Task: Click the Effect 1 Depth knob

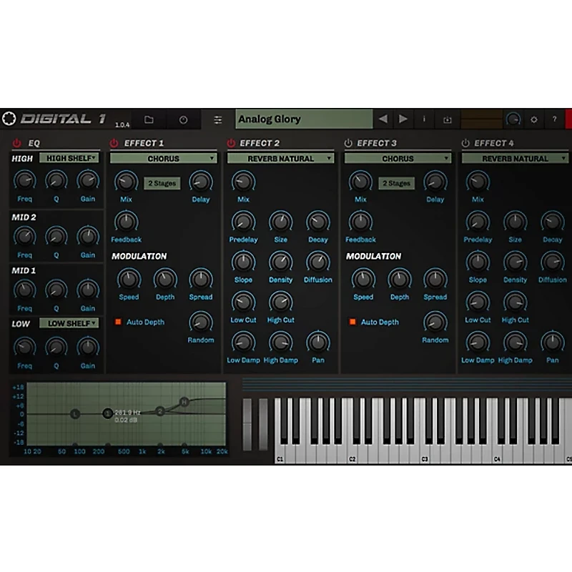Action: pyautogui.click(x=165, y=280)
